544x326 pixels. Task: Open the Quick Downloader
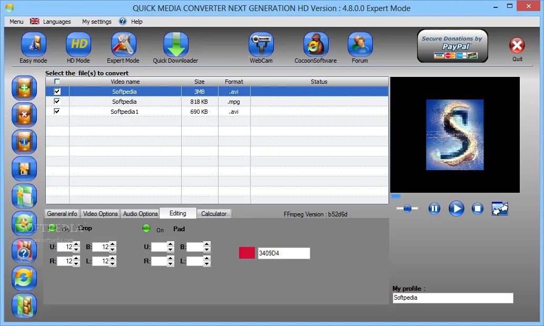click(176, 44)
